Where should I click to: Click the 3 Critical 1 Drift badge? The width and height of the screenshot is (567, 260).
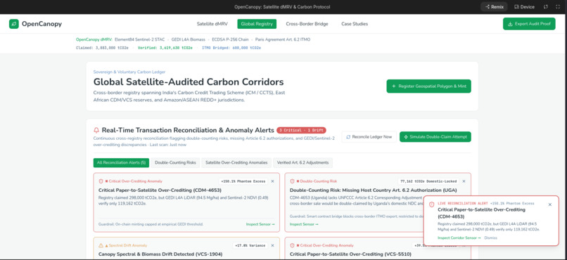[x=301, y=130]
